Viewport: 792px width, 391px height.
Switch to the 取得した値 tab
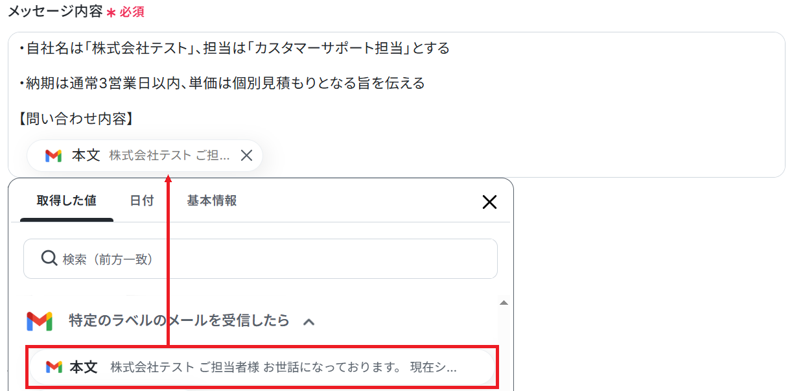[x=67, y=201]
